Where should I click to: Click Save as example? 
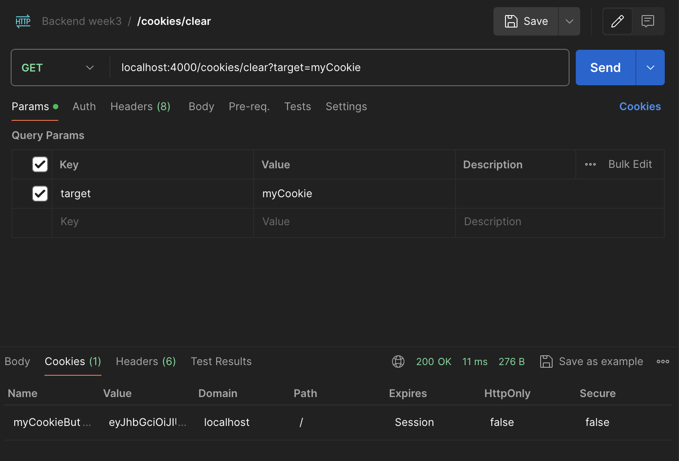[591, 362]
